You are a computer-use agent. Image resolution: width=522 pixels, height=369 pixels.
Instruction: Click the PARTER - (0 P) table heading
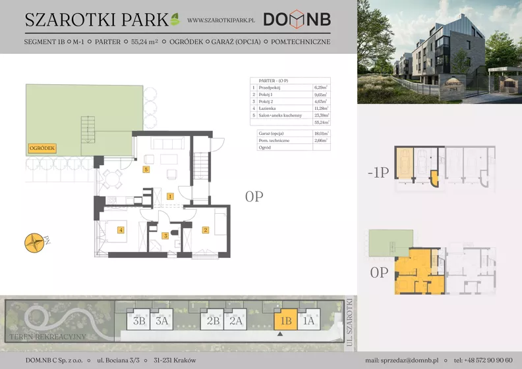click(274, 81)
